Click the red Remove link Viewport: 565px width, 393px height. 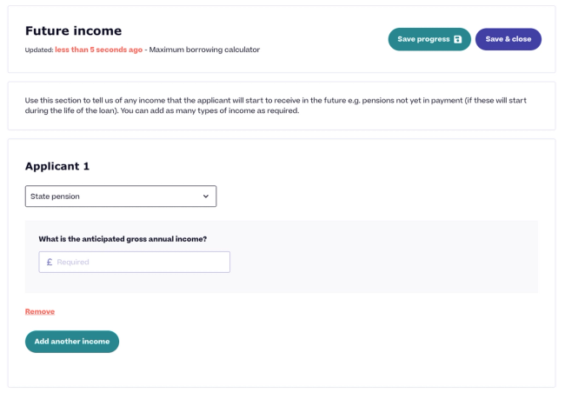coord(40,311)
